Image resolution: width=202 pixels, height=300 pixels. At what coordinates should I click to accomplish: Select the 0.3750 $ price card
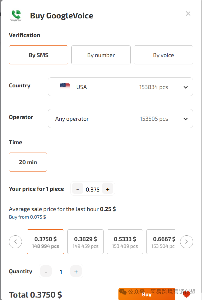45,242
